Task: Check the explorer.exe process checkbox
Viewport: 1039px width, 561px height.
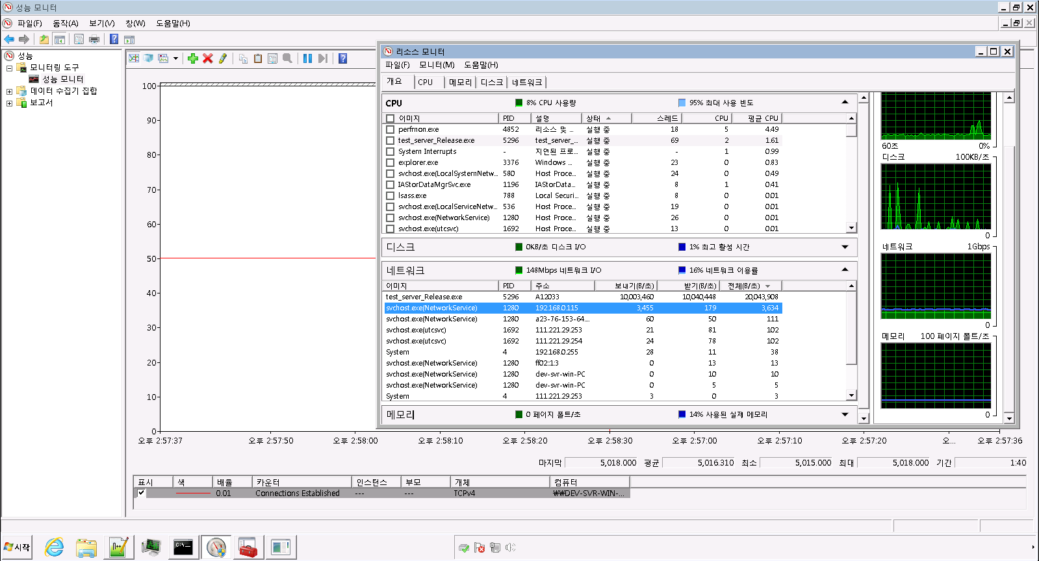Action: pyautogui.click(x=390, y=162)
